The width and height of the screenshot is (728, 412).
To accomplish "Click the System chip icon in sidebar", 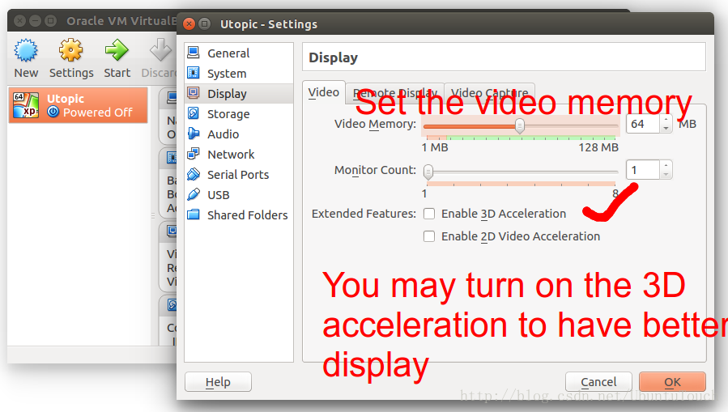I will [194, 73].
